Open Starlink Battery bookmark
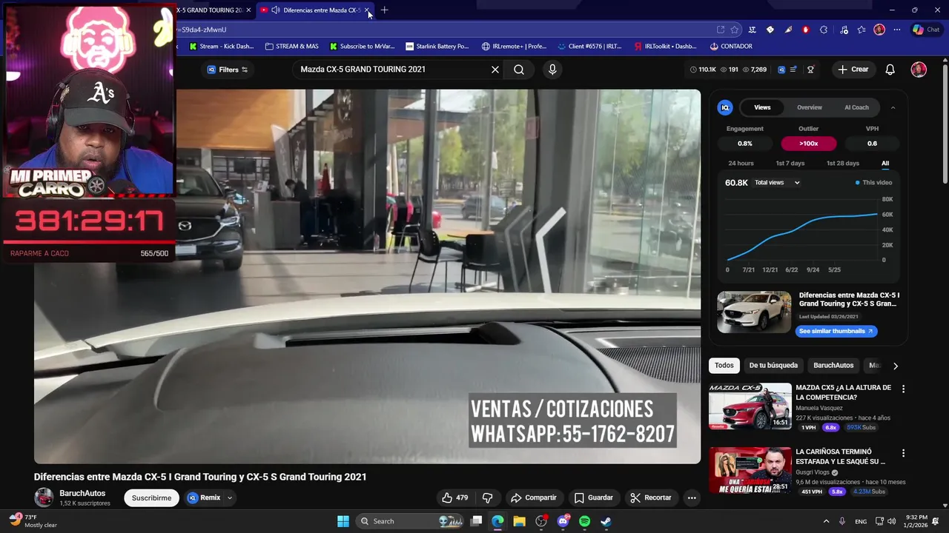This screenshot has height=533, width=949. (437, 46)
